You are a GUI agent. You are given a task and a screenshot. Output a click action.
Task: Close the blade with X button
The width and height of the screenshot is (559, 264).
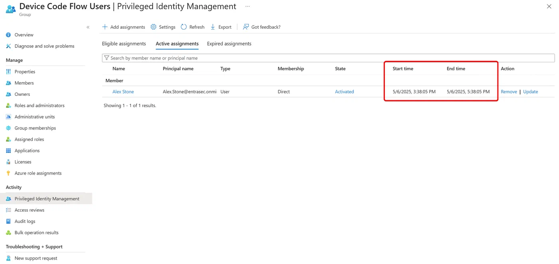tap(549, 6)
